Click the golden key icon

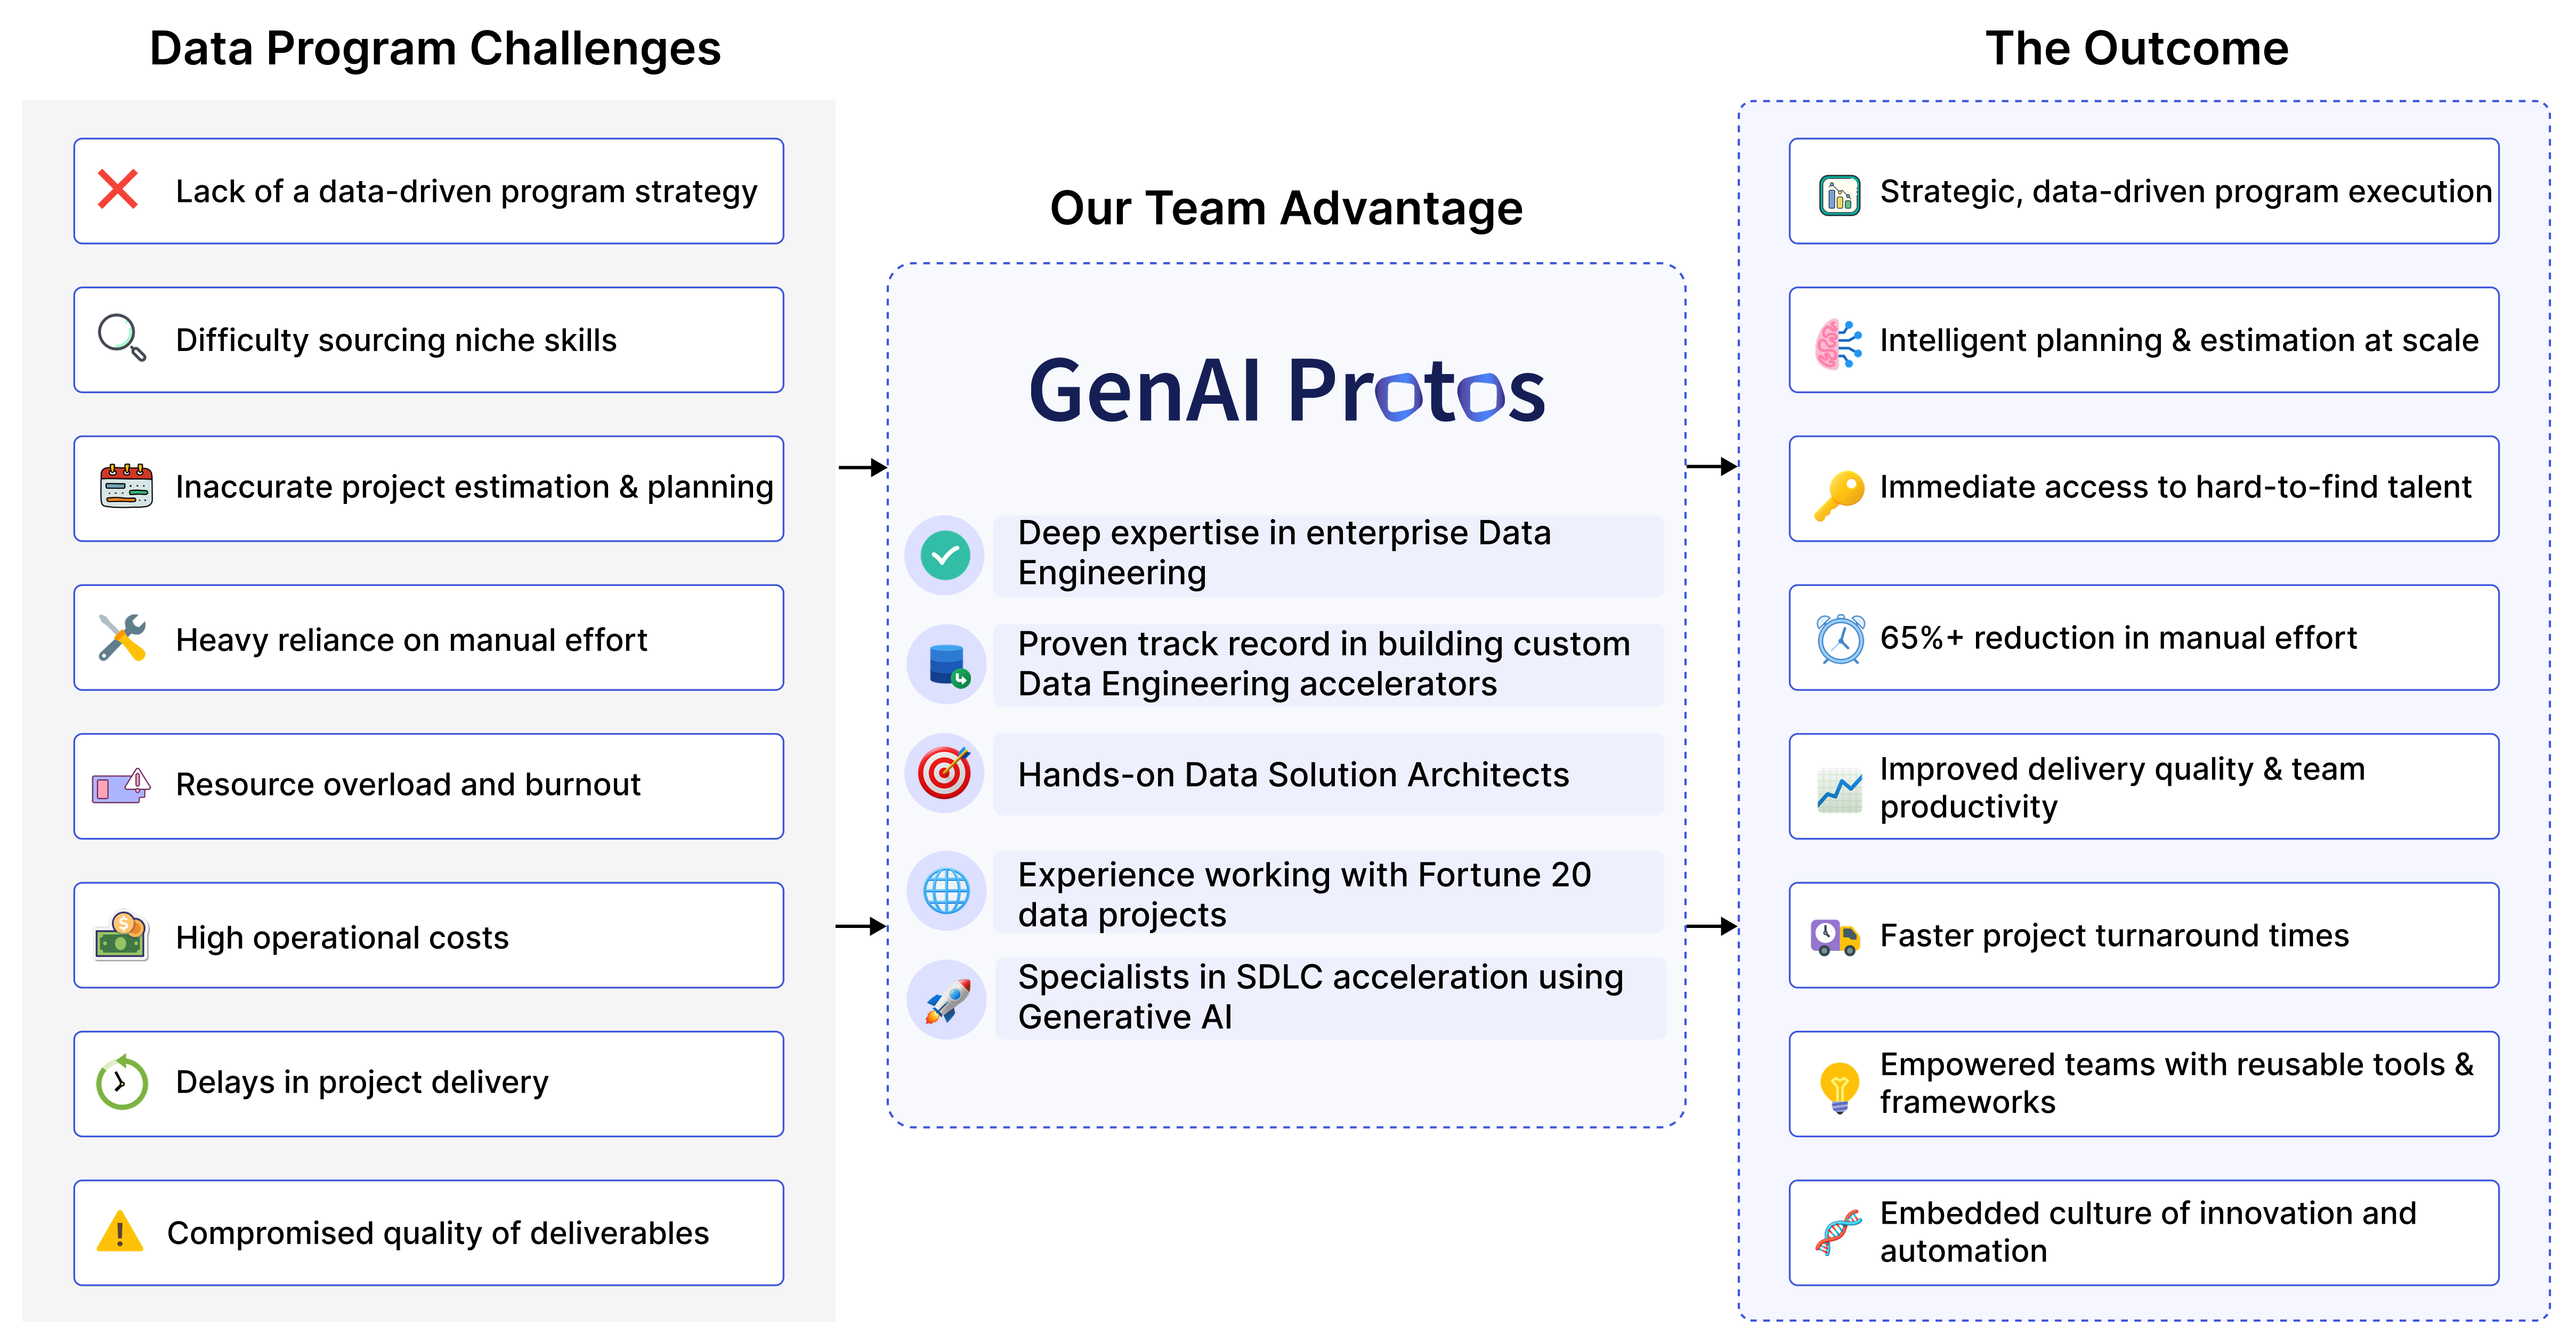[x=1839, y=495]
